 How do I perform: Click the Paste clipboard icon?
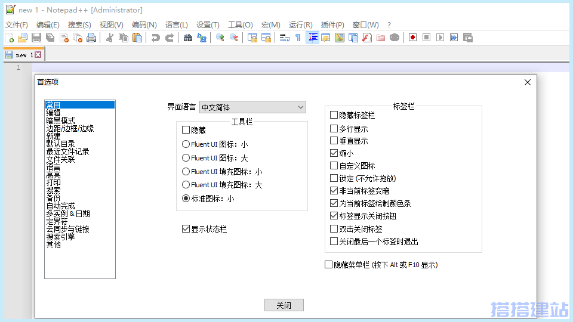tap(137, 38)
